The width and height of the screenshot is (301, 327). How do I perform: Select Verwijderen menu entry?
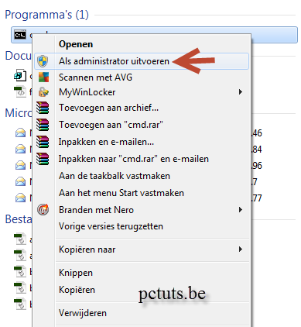tap(83, 313)
